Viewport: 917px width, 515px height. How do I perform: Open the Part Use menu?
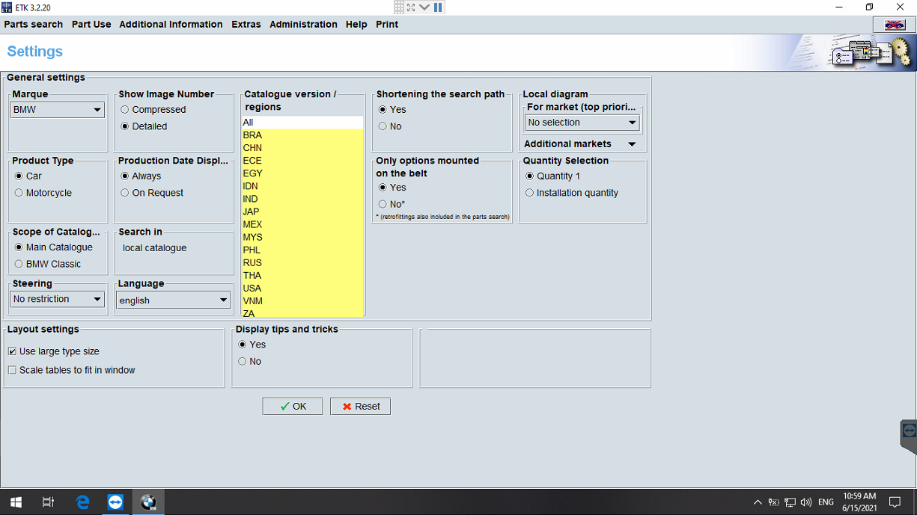pyautogui.click(x=91, y=25)
